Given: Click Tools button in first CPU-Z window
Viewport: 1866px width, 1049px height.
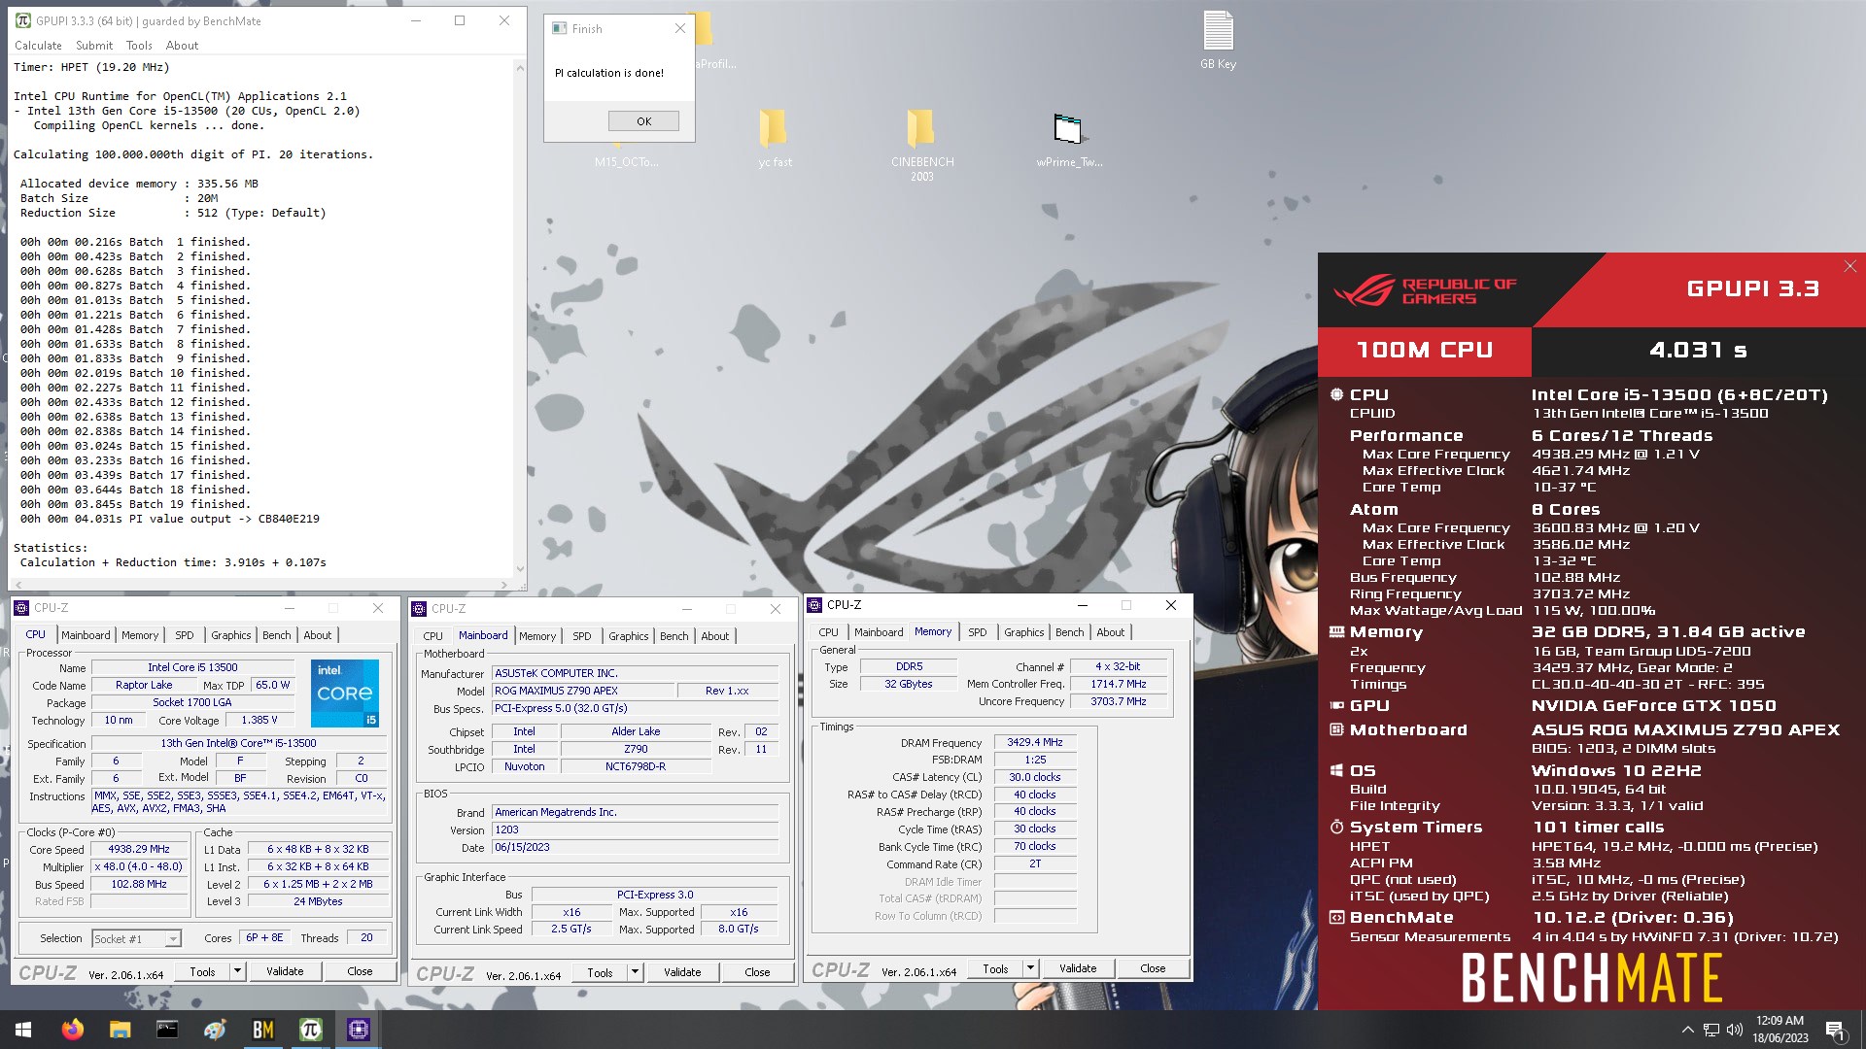Looking at the screenshot, I should click(202, 971).
